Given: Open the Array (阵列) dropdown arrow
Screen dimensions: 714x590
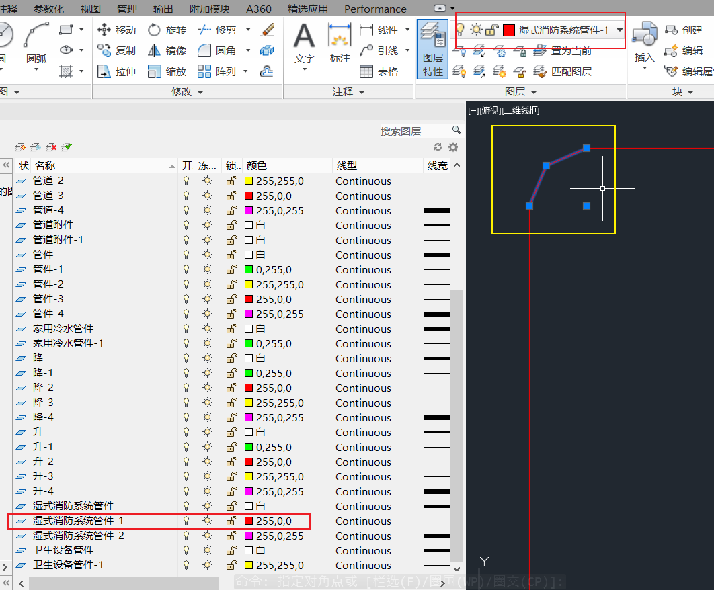Looking at the screenshot, I should point(246,71).
